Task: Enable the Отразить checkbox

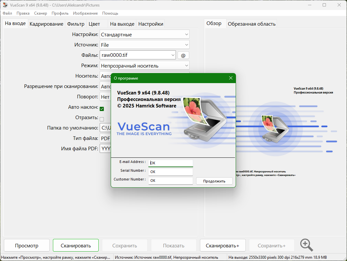Action: pos(102,119)
